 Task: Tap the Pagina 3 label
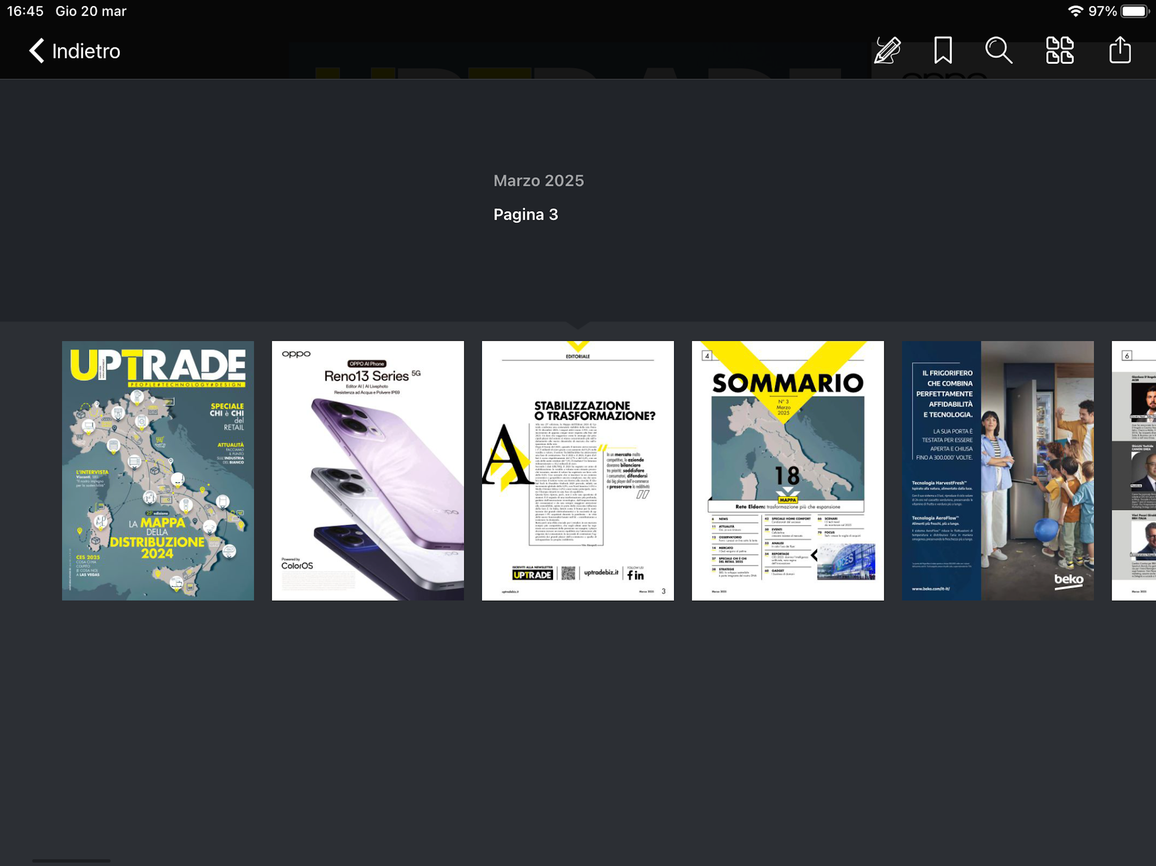pos(525,215)
